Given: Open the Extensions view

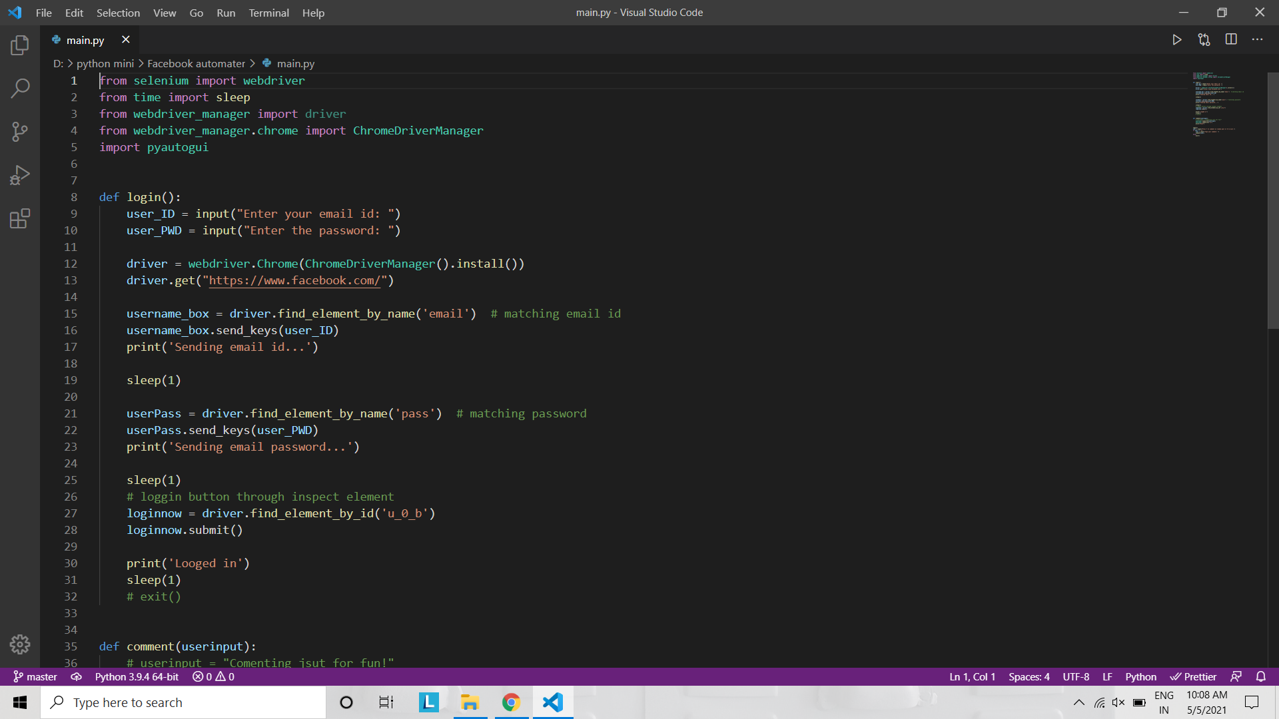Looking at the screenshot, I should tap(20, 218).
